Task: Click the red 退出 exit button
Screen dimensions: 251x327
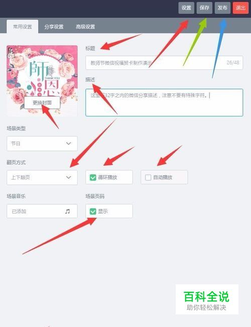Action: (x=240, y=8)
